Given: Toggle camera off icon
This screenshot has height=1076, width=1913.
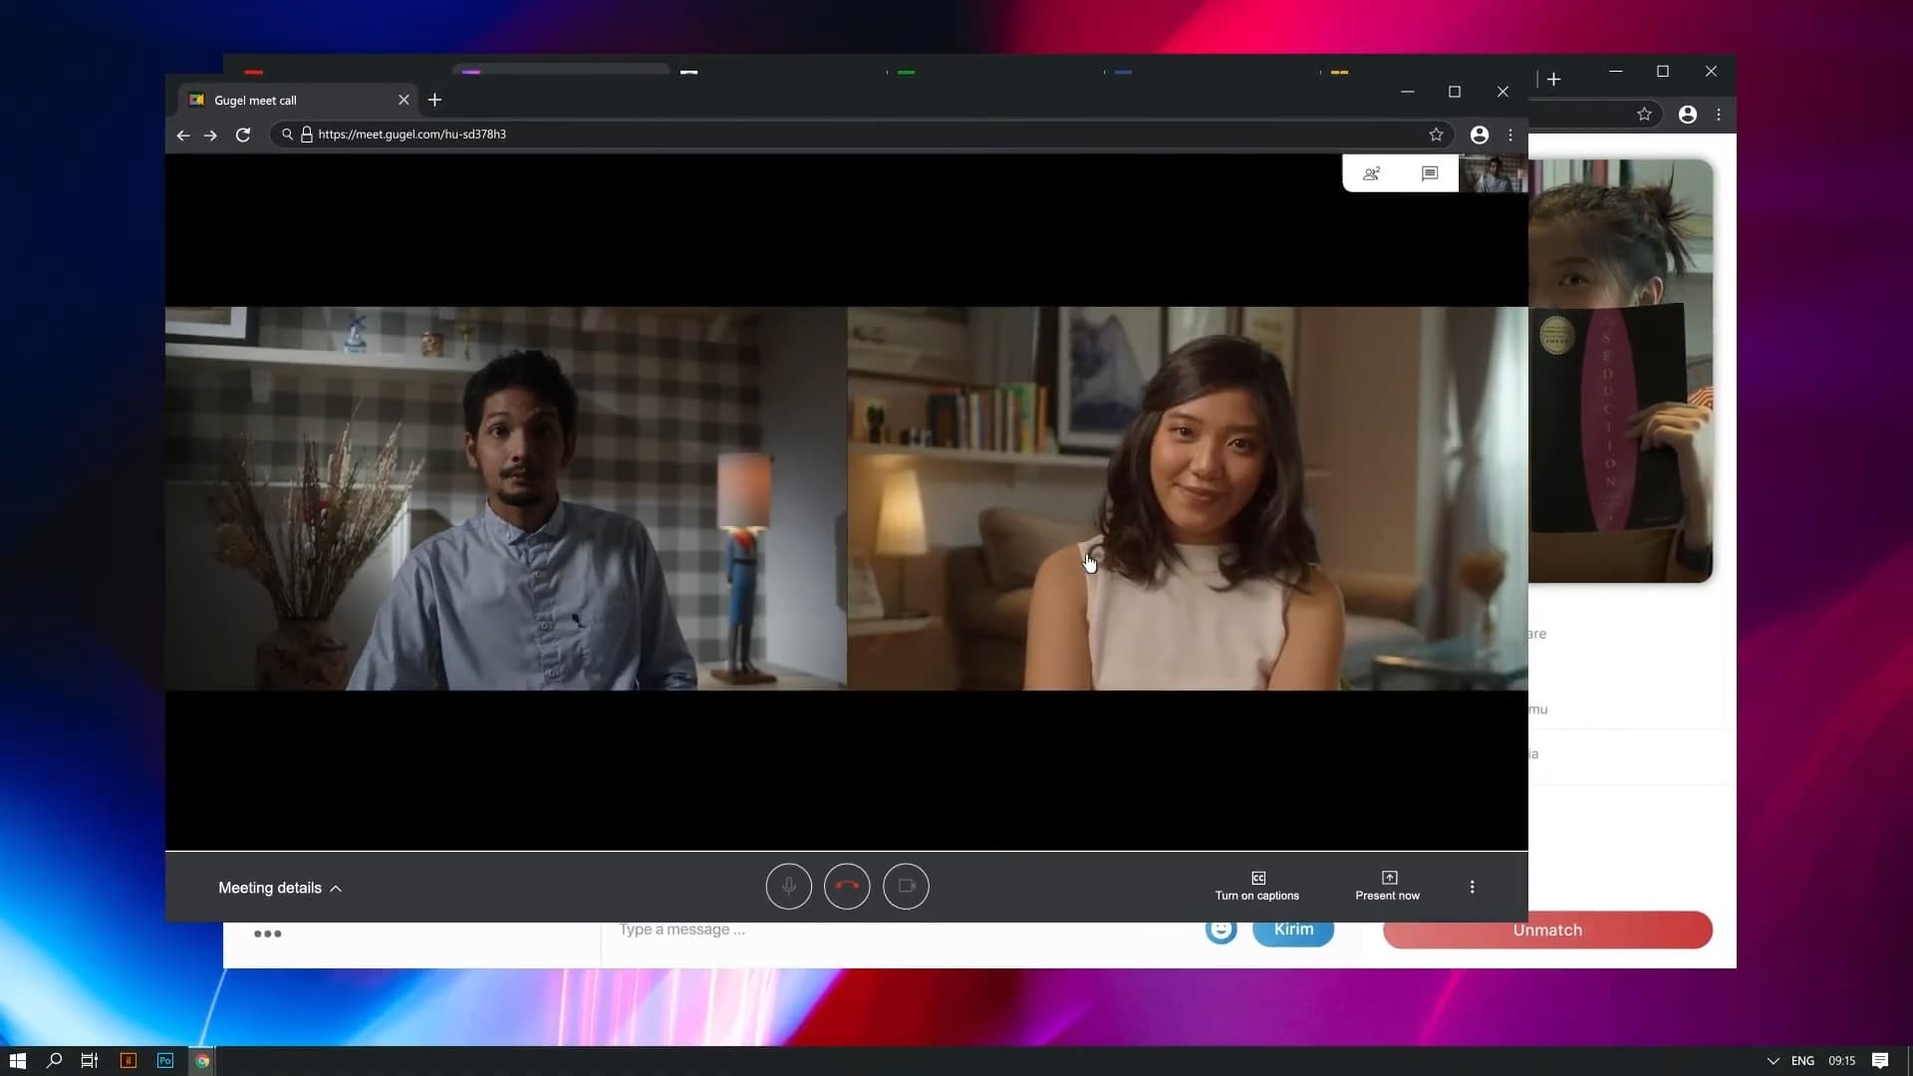Looking at the screenshot, I should (x=907, y=886).
